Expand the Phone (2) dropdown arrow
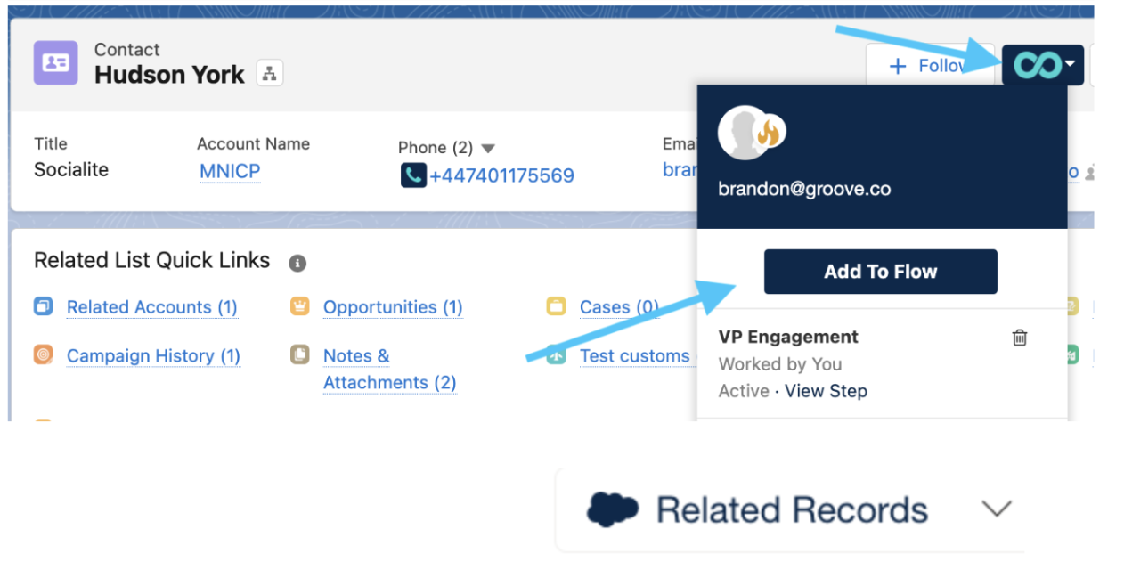This screenshot has width=1124, height=586. [487, 148]
